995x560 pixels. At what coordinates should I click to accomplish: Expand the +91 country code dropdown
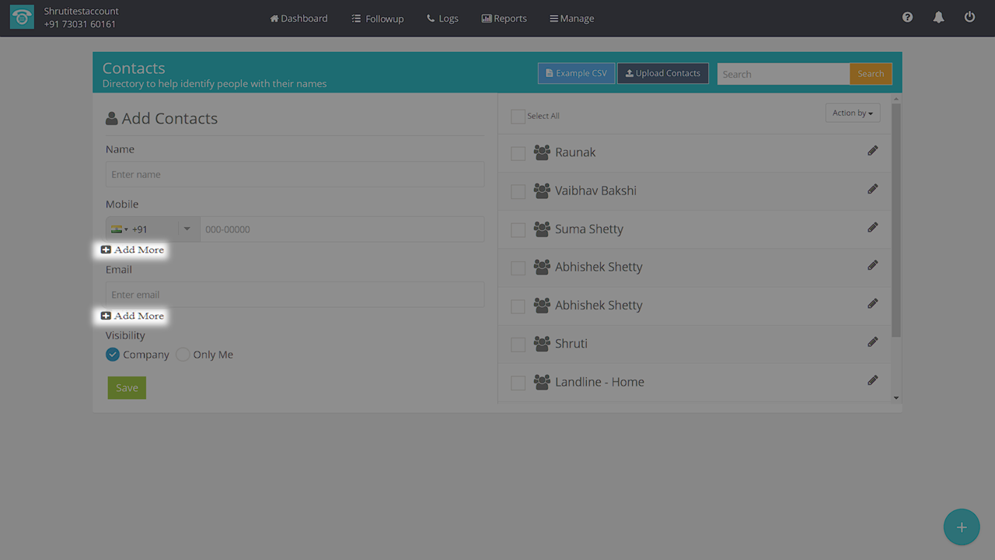click(x=187, y=229)
